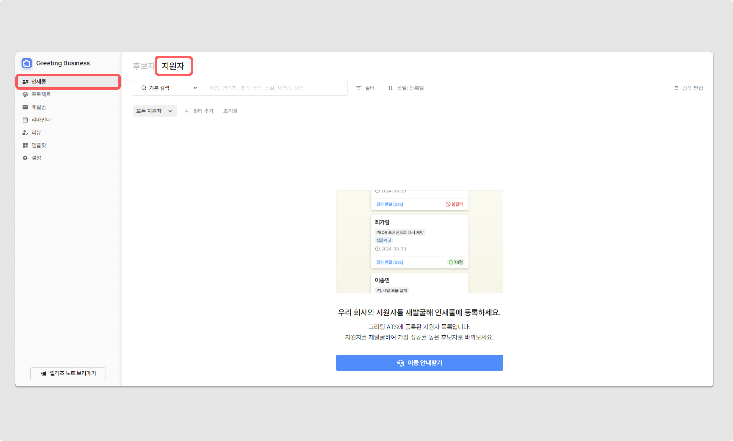Change sorting via 정렬: 등록일
This screenshot has width=733, height=441.
[x=406, y=88]
